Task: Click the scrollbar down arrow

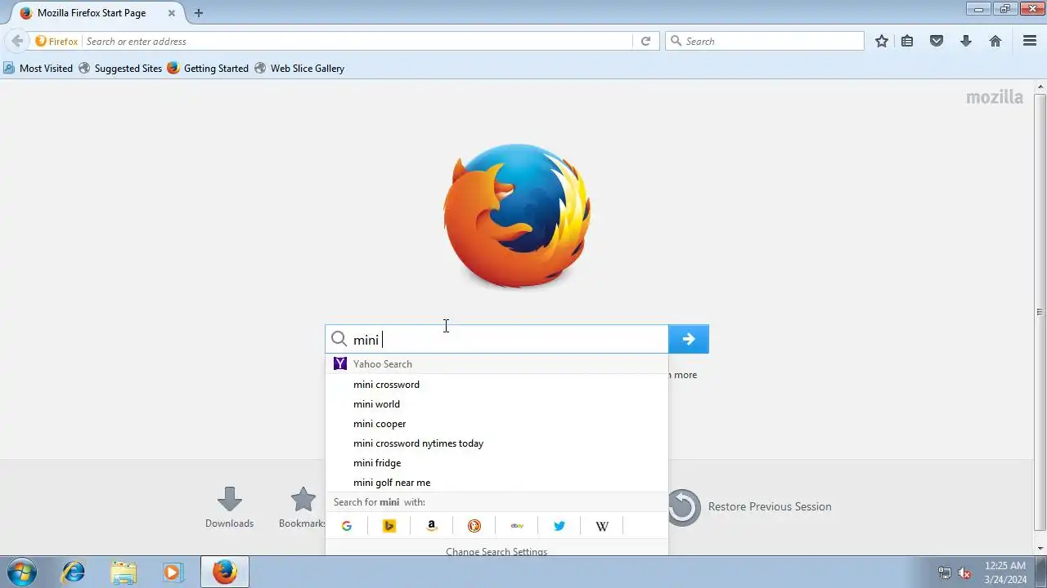Action: [1040, 549]
